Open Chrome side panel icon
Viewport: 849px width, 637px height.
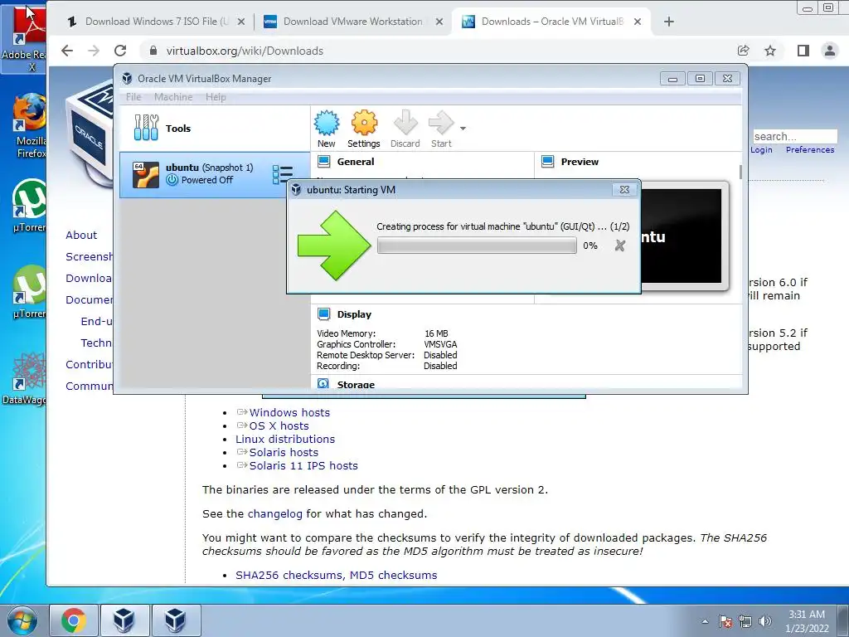[803, 51]
